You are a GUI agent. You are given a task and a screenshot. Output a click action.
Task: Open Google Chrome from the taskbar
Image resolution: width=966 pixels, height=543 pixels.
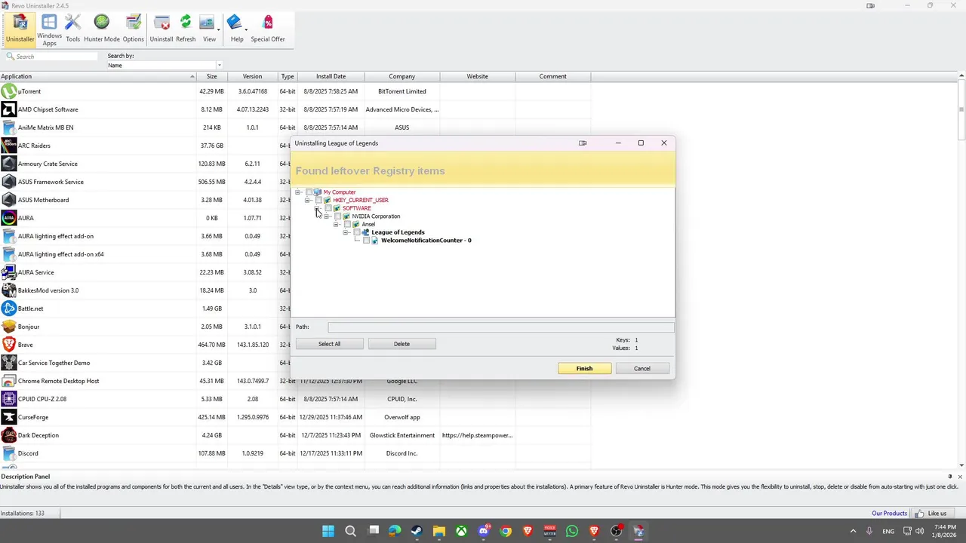click(506, 531)
